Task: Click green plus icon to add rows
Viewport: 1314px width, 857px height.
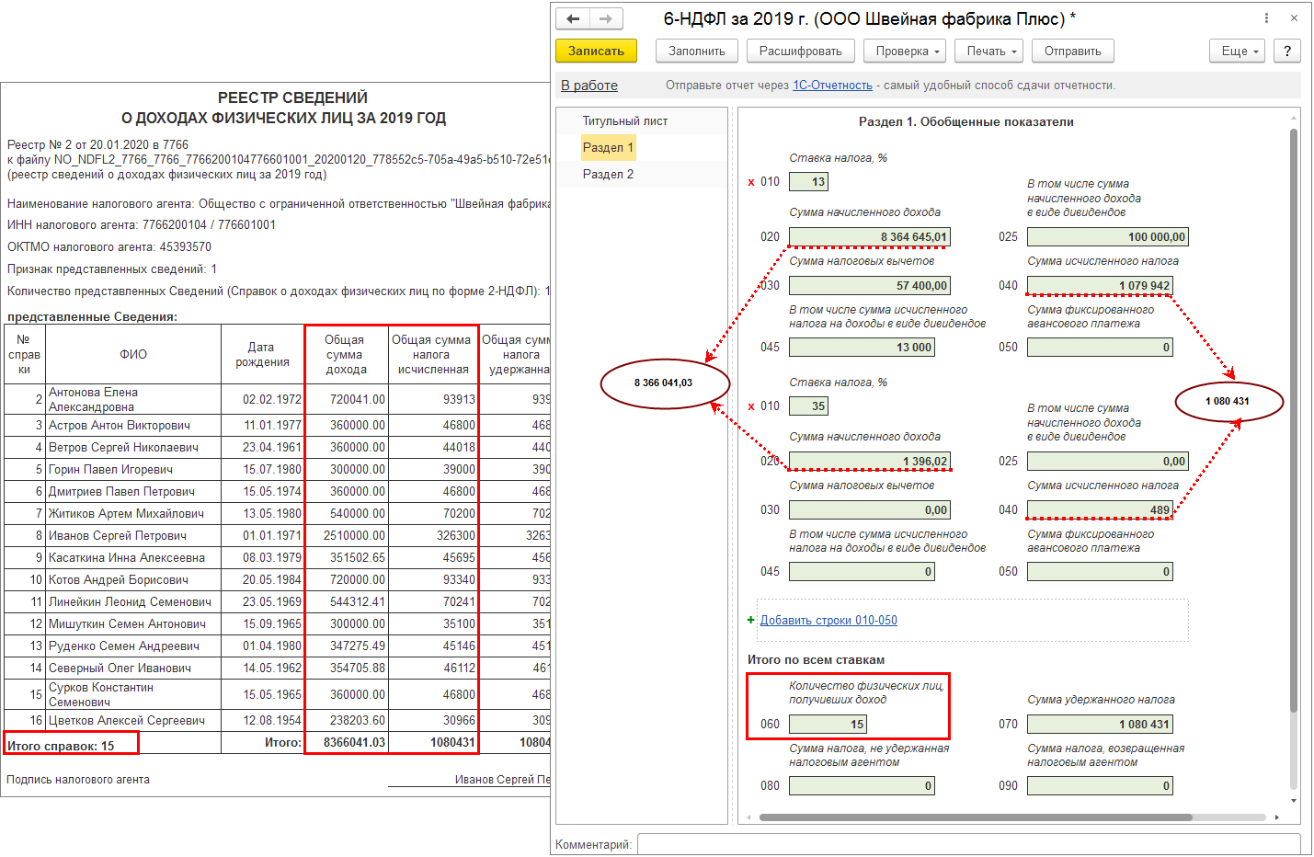Action: click(x=751, y=620)
